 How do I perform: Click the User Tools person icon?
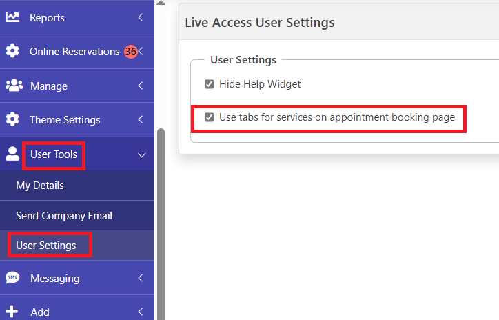(12, 154)
